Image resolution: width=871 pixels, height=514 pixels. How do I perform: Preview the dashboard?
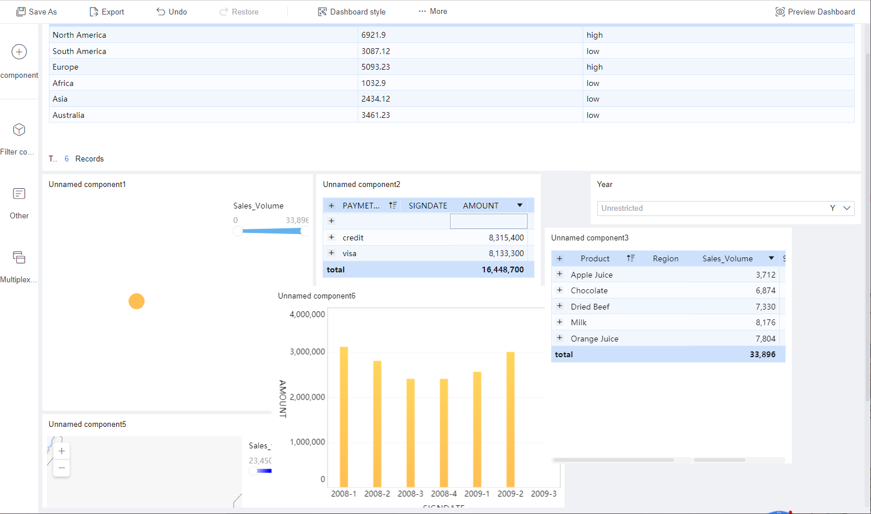(815, 11)
